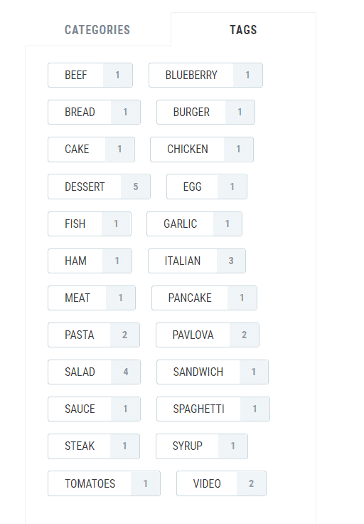The height and width of the screenshot is (524, 364).
Task: Open the Garlic tag
Action: (195, 224)
